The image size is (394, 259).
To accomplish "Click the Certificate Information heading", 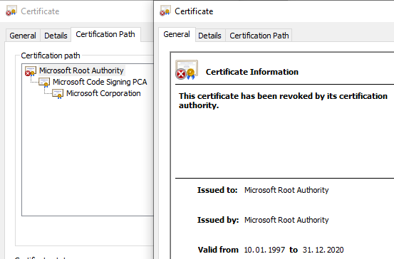I will (x=252, y=72).
